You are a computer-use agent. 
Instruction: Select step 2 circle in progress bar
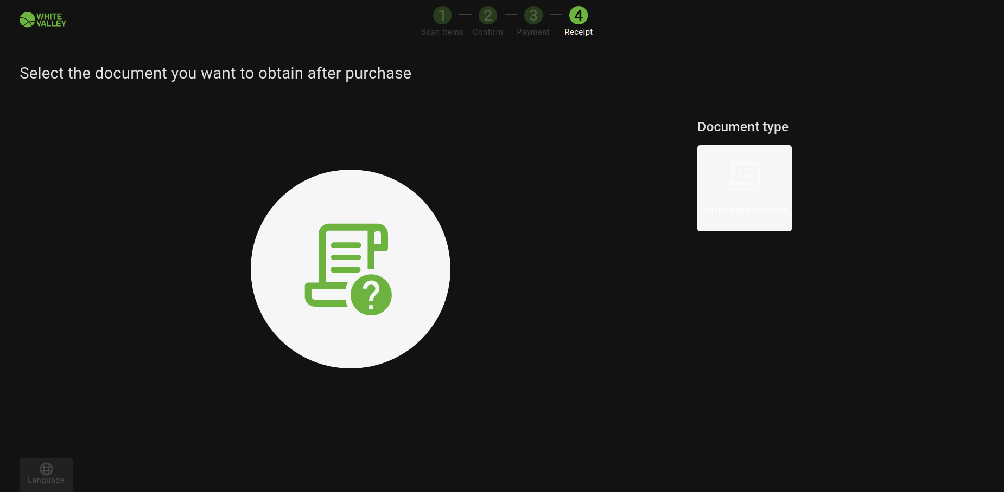[x=488, y=15]
